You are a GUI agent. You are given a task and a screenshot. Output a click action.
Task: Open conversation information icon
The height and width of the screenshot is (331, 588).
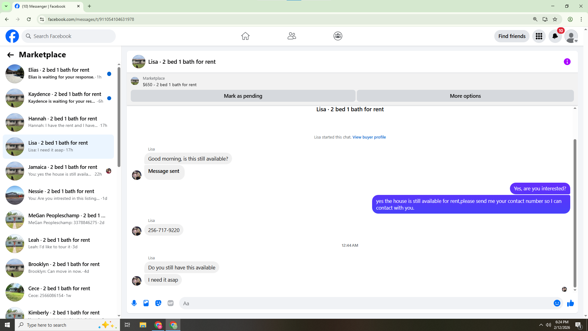(x=567, y=62)
